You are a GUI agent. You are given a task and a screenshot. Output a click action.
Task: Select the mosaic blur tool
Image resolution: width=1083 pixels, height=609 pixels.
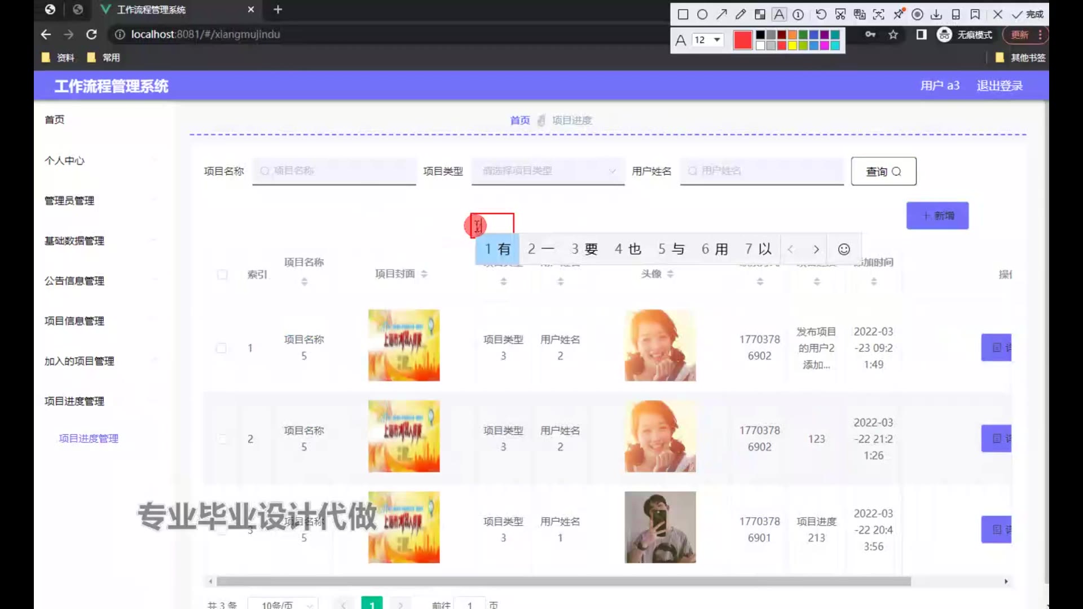[x=760, y=15]
